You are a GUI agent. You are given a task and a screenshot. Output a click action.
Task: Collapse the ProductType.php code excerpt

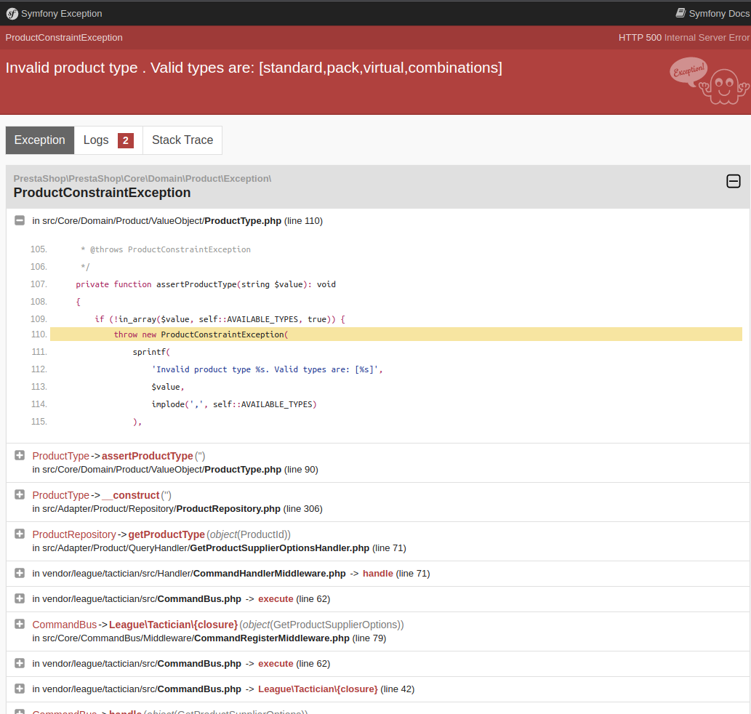[x=20, y=220]
